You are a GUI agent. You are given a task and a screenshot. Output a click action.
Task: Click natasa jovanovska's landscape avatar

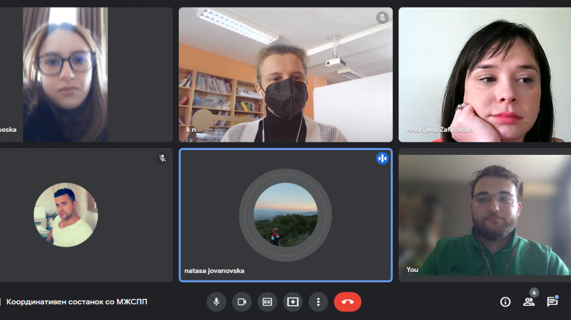285,215
